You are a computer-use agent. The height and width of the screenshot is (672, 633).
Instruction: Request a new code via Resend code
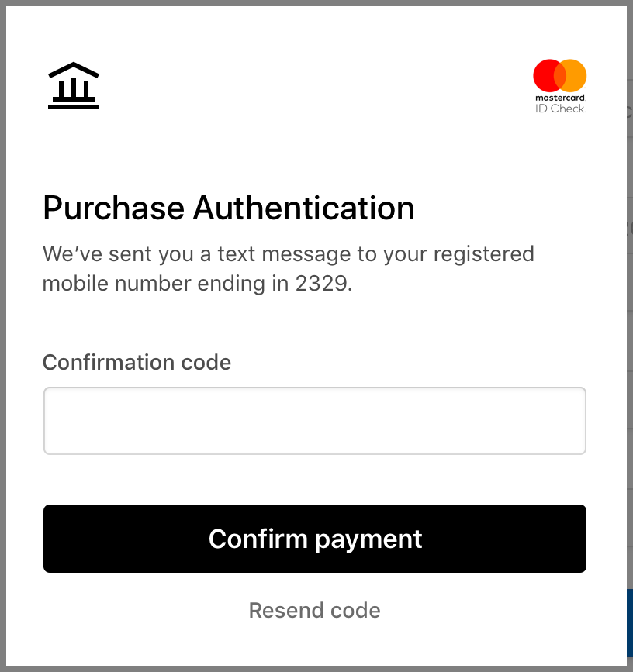[315, 610]
